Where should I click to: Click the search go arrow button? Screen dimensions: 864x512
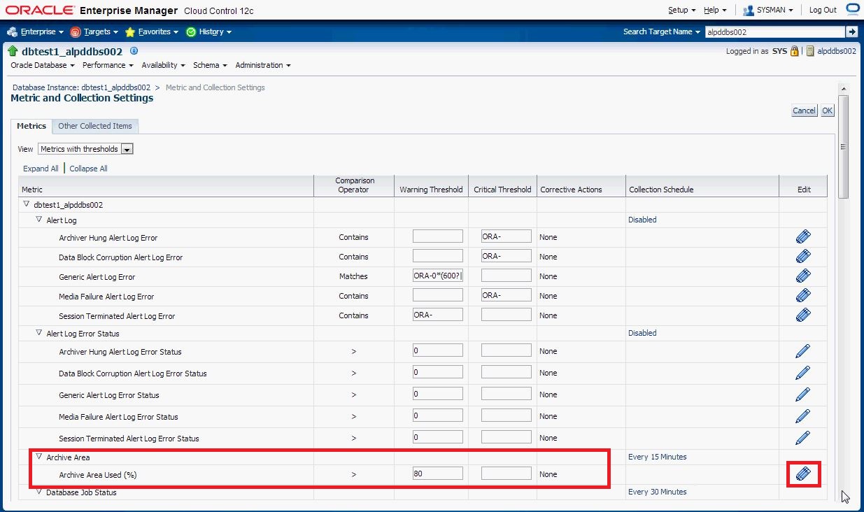pos(851,31)
